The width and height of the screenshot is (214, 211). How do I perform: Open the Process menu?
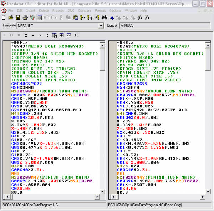coord(58,10)
